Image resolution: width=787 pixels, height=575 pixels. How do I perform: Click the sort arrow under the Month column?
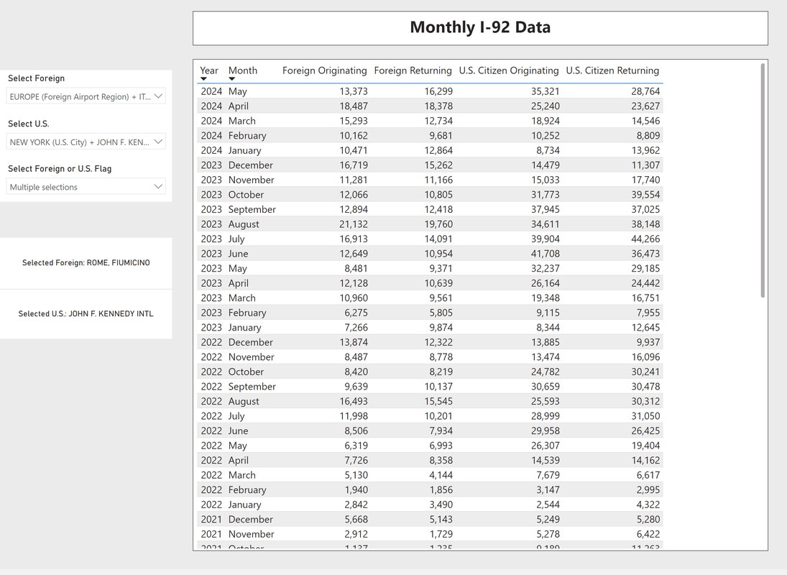pos(231,79)
